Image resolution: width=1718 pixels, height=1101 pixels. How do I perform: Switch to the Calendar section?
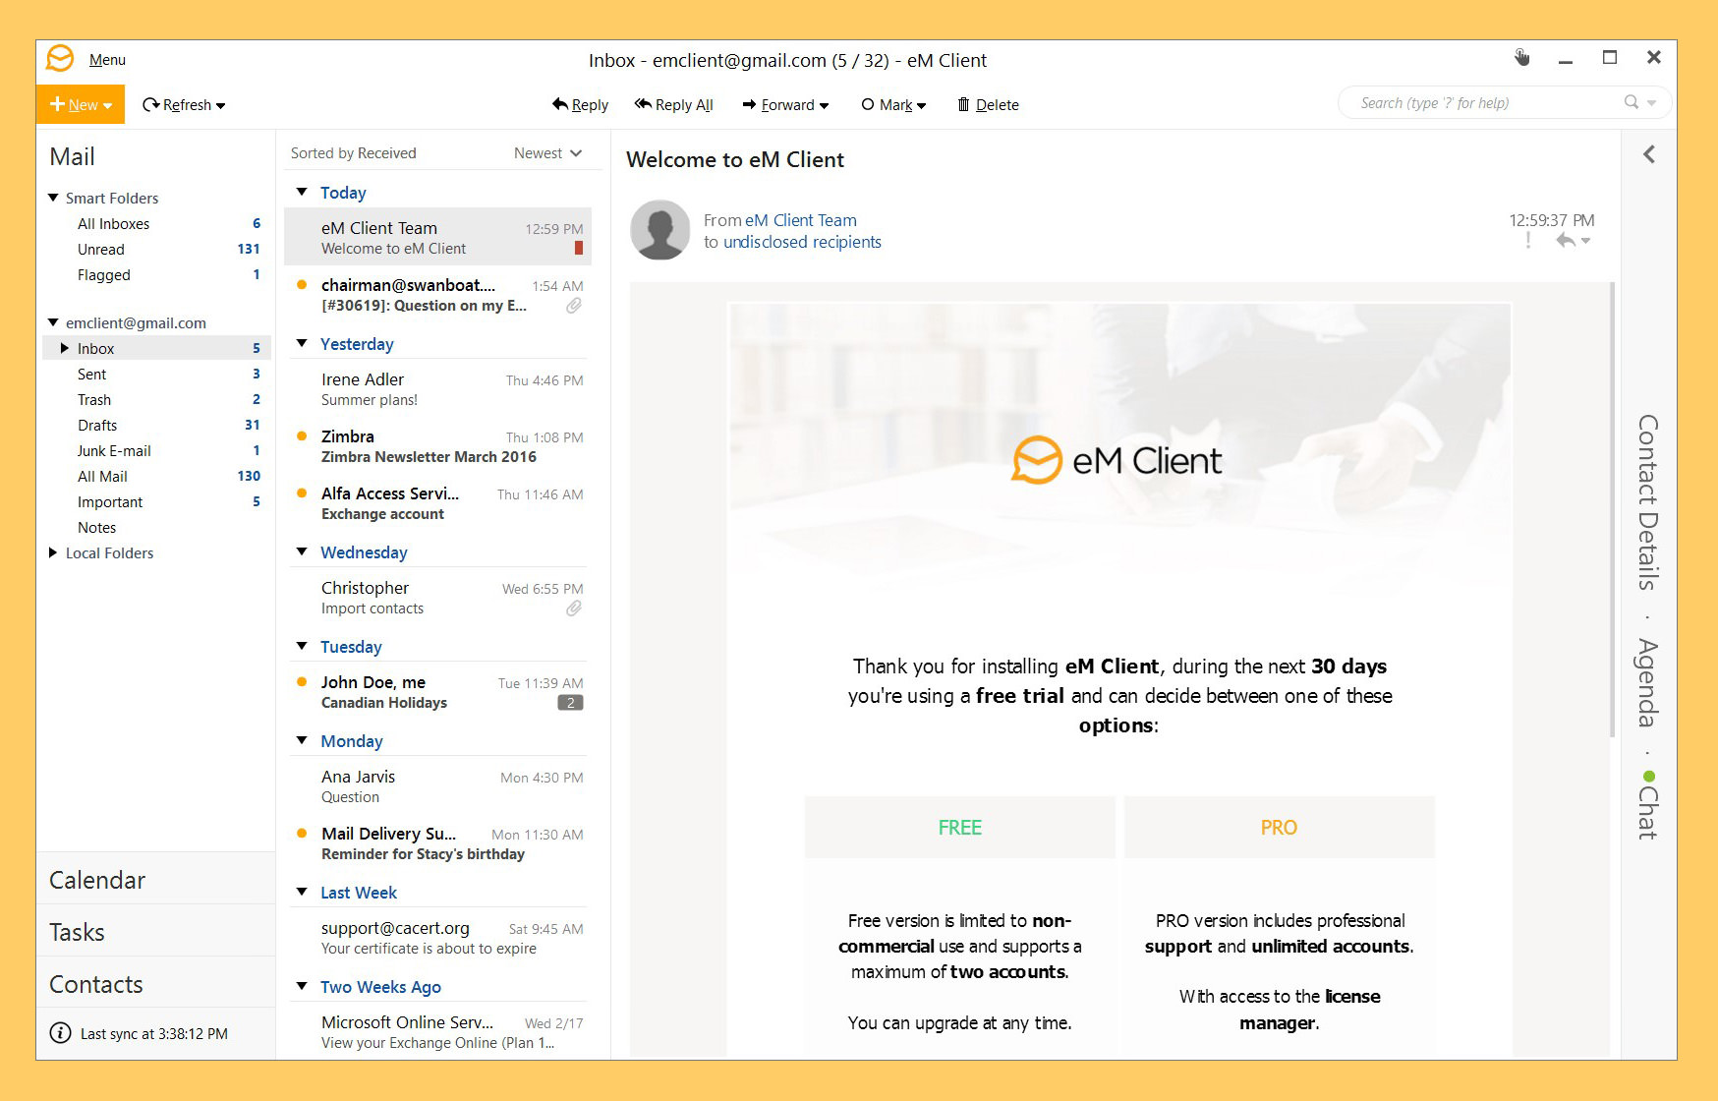(x=97, y=880)
